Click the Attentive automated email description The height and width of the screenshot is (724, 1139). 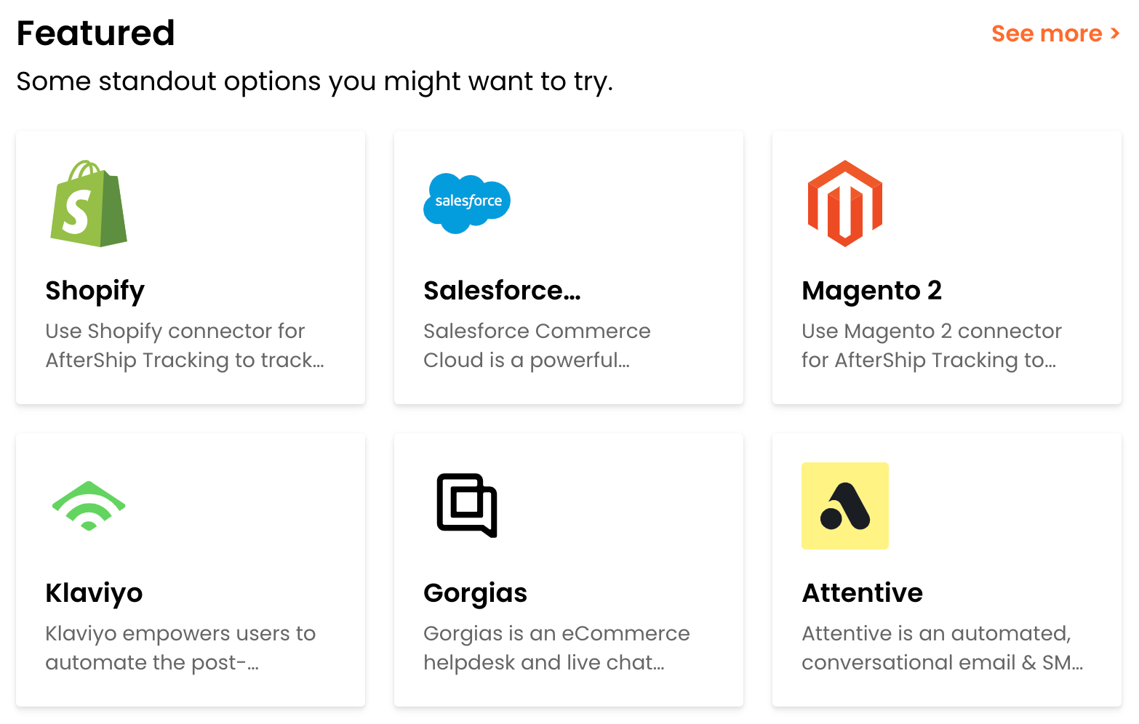point(942,648)
